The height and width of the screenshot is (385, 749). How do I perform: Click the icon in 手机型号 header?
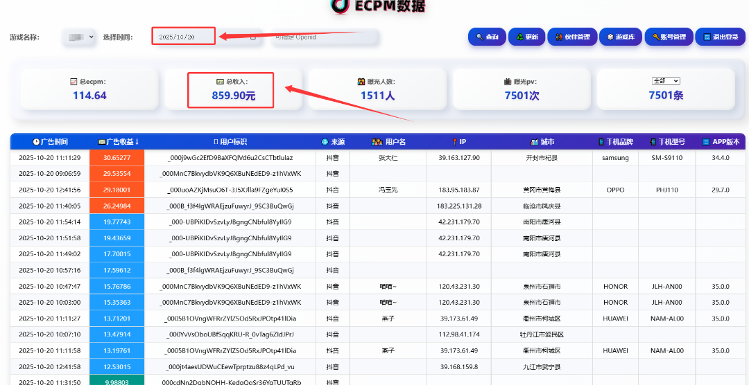(x=653, y=142)
